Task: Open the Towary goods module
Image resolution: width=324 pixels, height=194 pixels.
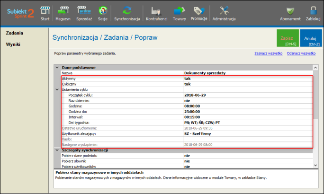Action: [x=180, y=13]
